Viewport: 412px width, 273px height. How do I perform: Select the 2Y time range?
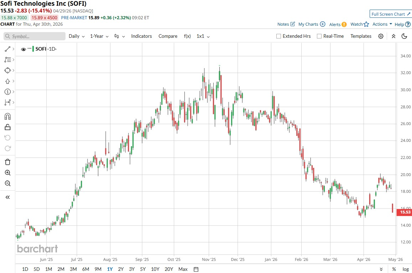pos(121,269)
